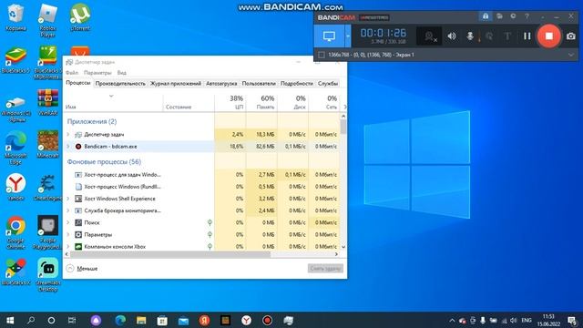Click the Снять задачу button
Viewport: 583px width, 328px height.
[325, 268]
